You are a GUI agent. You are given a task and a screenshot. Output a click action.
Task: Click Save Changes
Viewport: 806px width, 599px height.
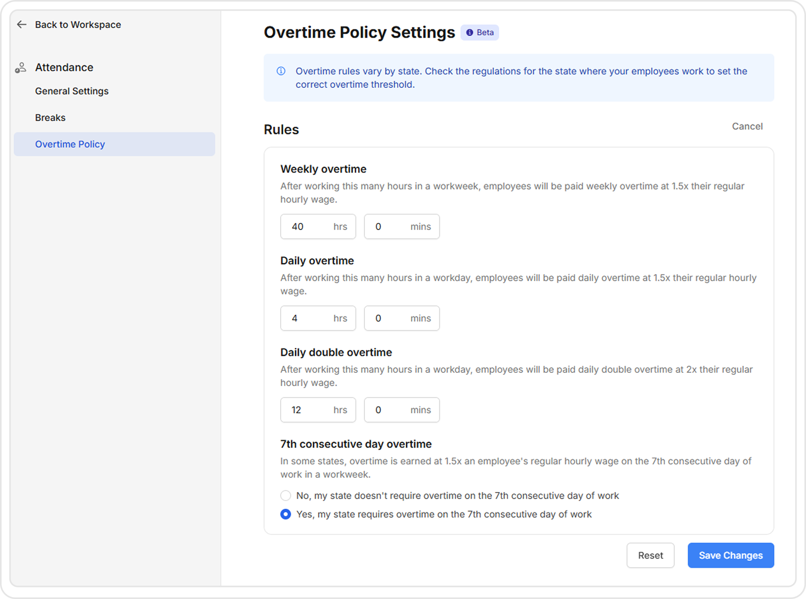(x=730, y=555)
